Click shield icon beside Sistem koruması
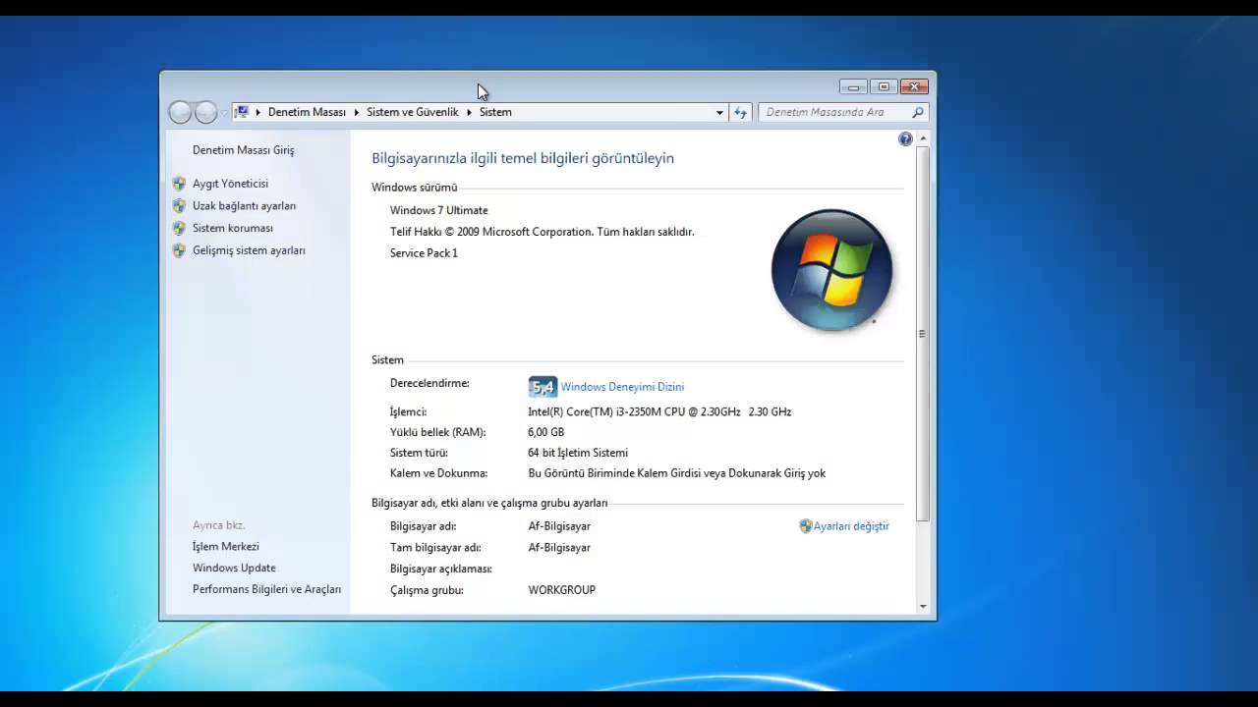This screenshot has width=1258, height=707. tap(179, 228)
